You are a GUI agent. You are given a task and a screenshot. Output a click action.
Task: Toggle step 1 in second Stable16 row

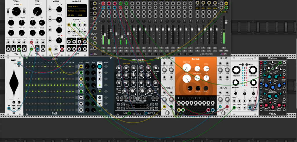point(26,73)
